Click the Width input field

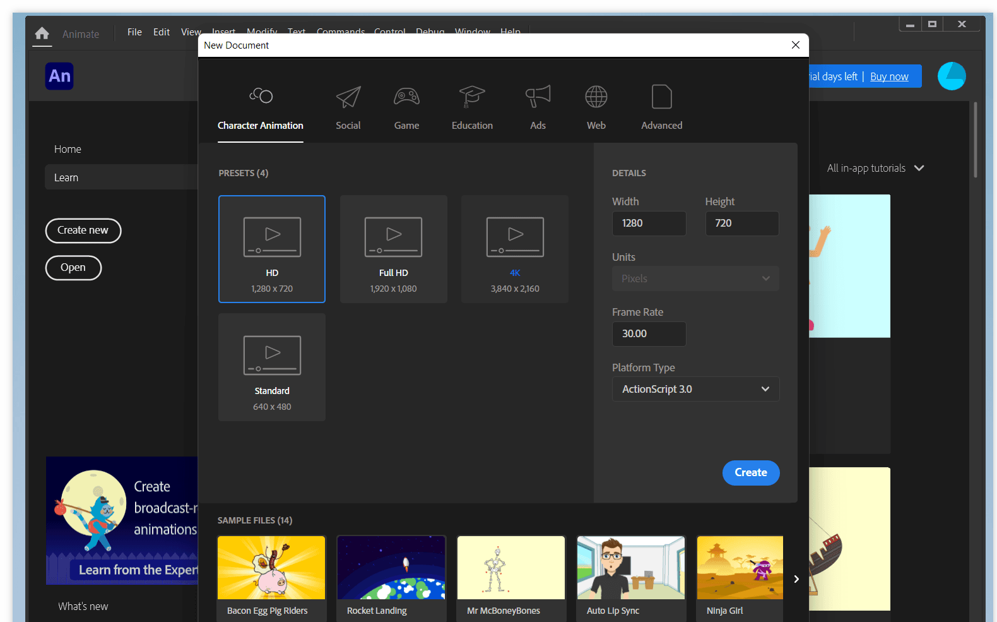(x=649, y=224)
